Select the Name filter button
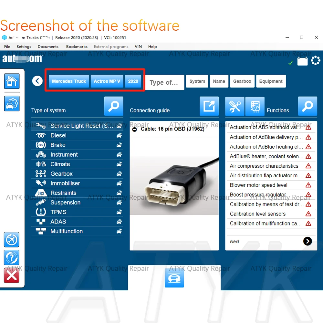Image resolution: width=323 pixels, height=323 pixels. click(x=219, y=81)
